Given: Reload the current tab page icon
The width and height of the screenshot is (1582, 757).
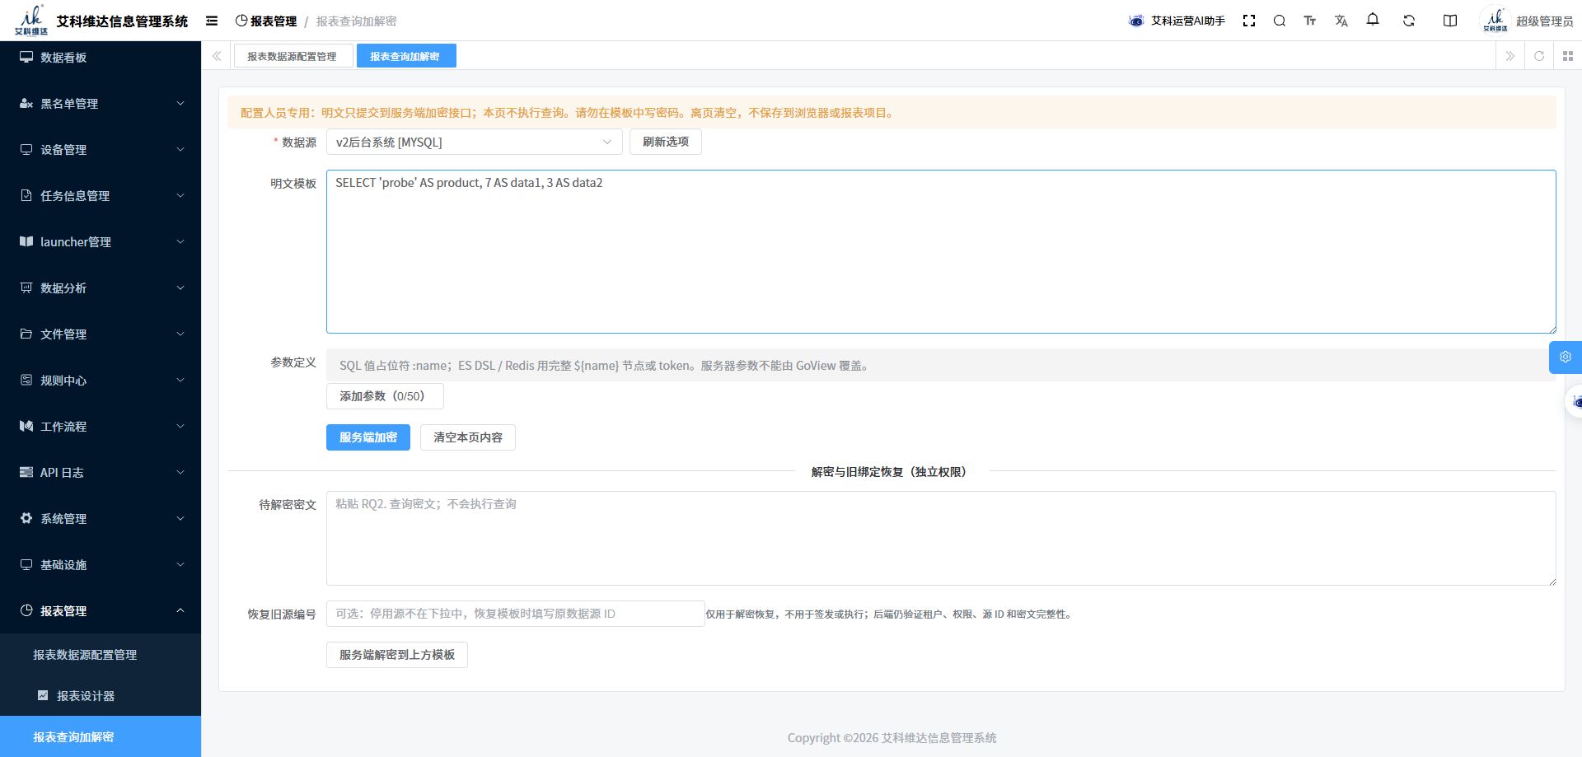Looking at the screenshot, I should click(1538, 56).
